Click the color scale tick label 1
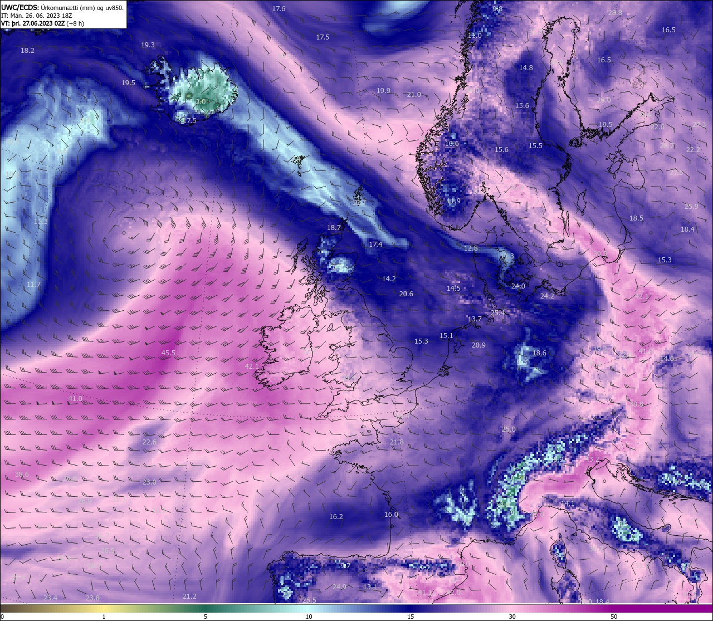Image resolution: width=713 pixels, height=621 pixels. (104, 617)
